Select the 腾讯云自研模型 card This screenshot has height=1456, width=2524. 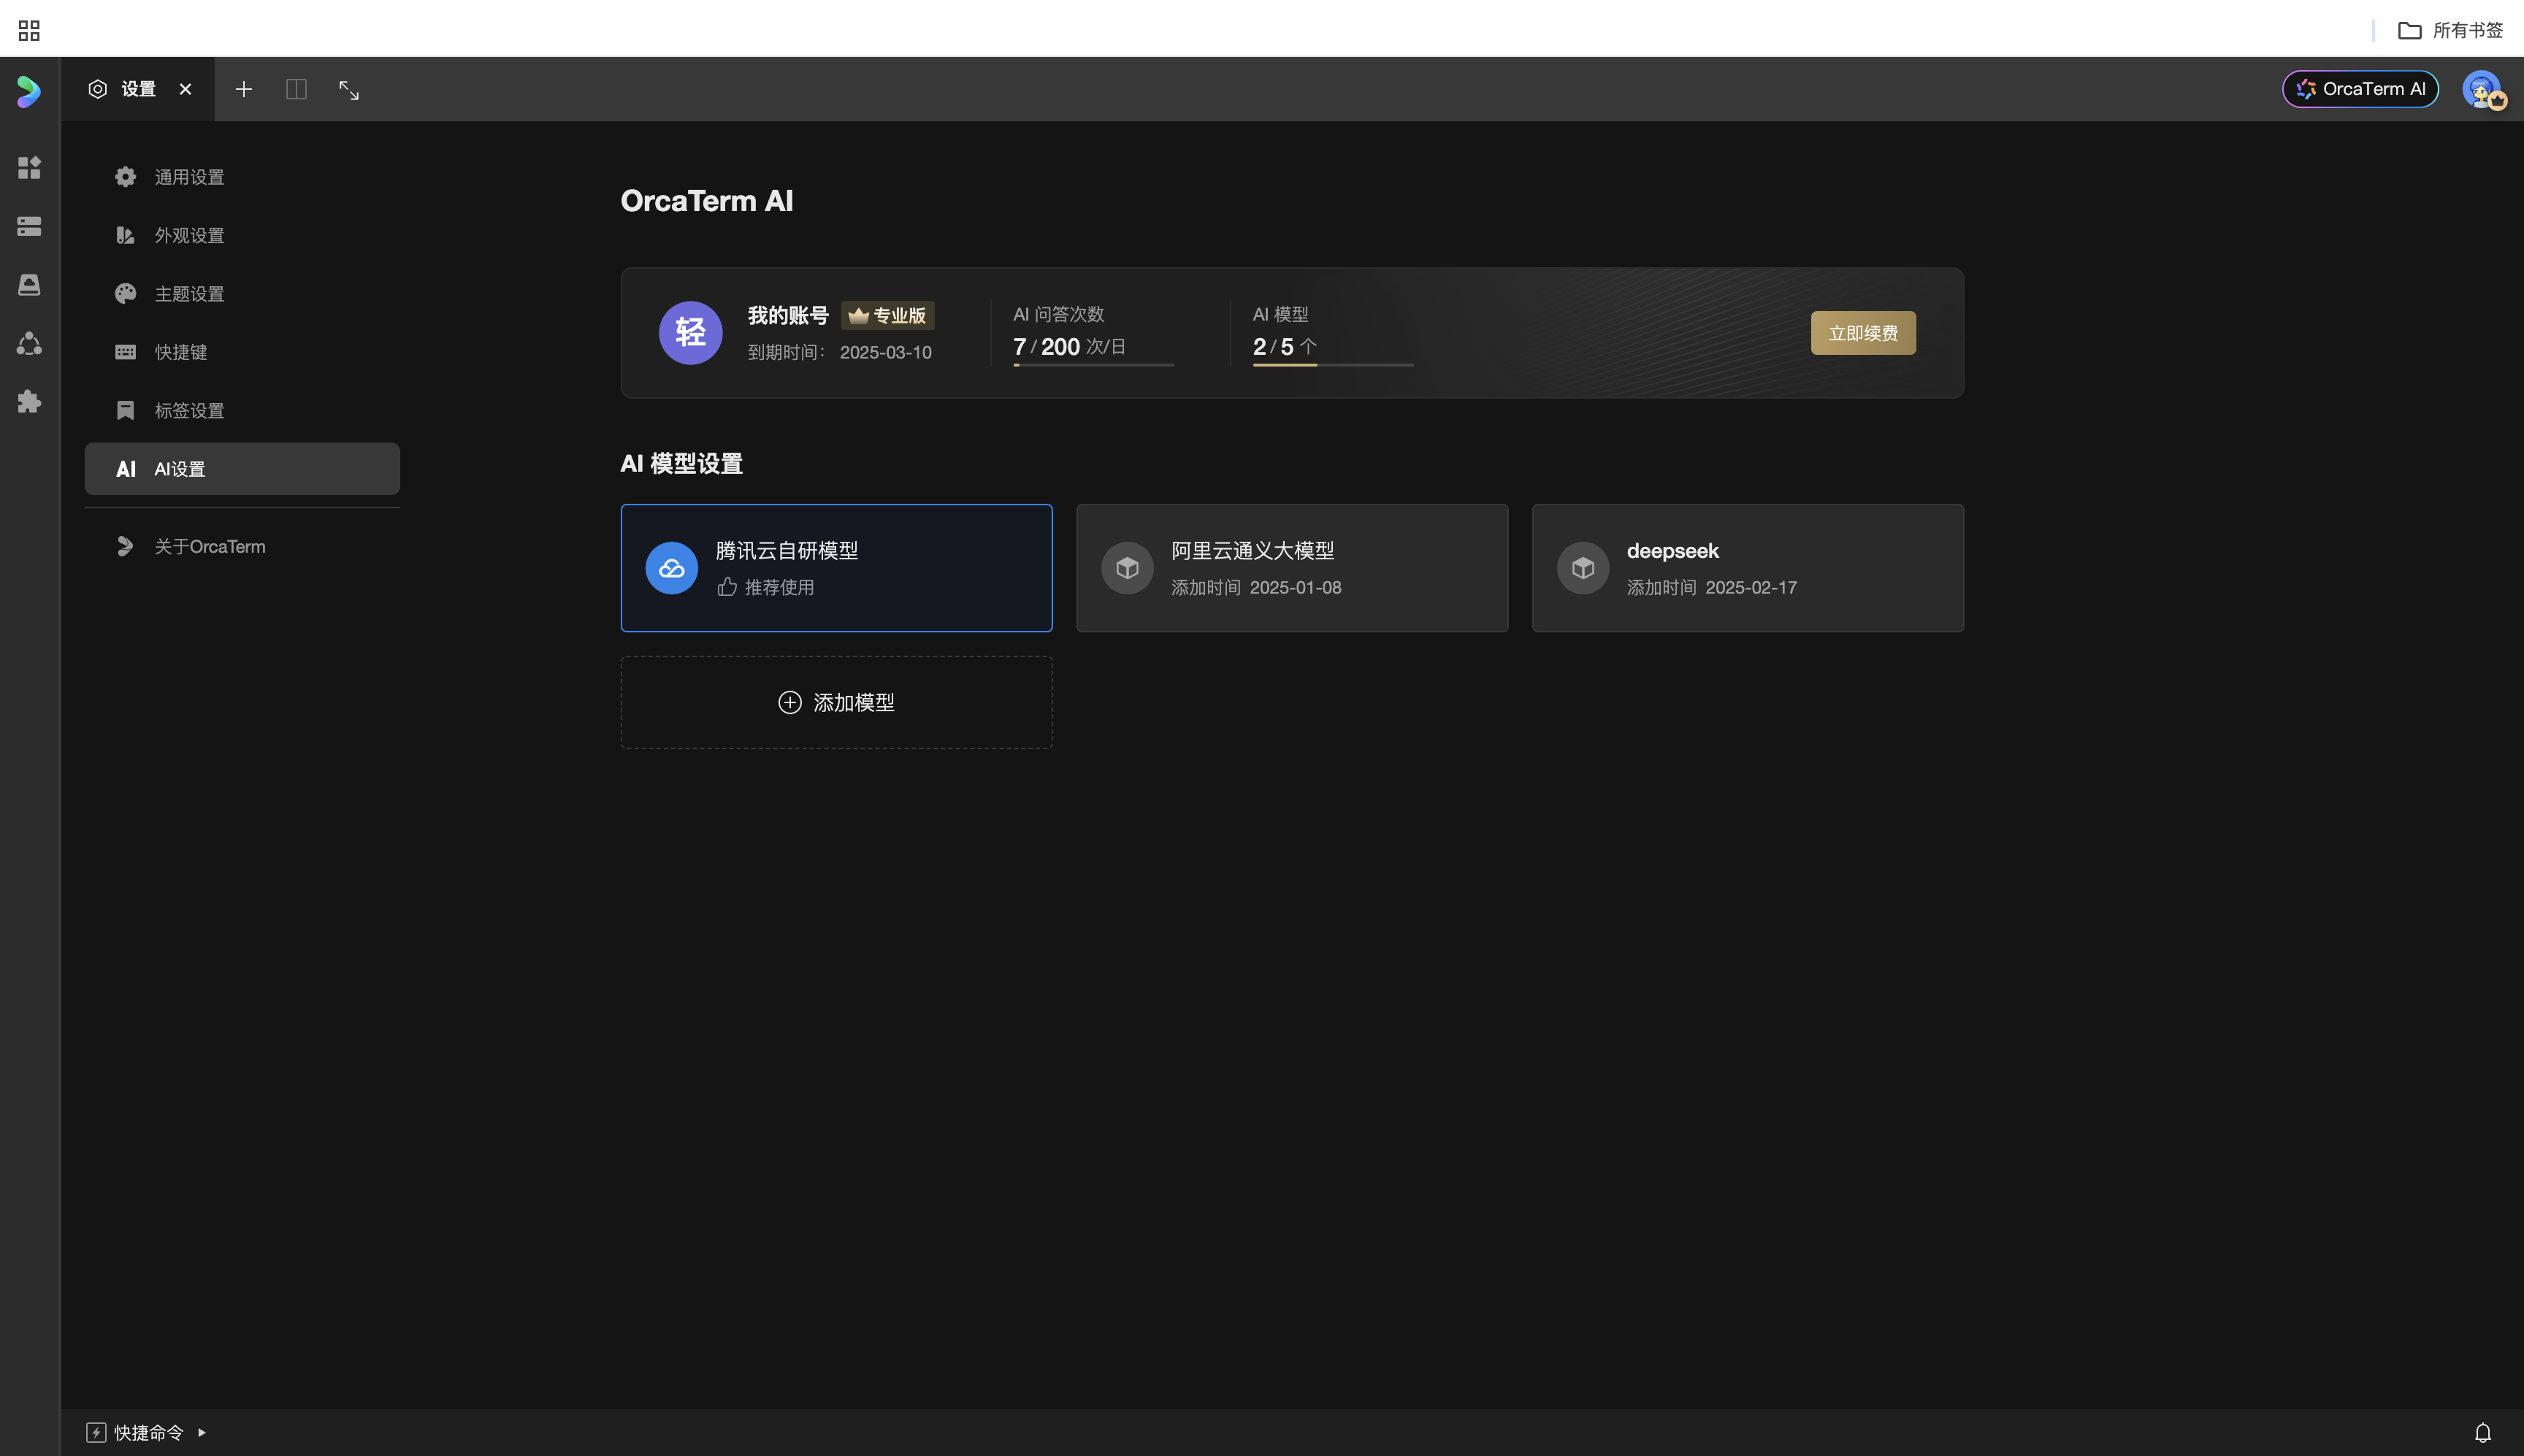(836, 568)
